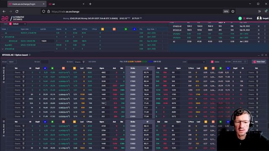The image size is (269, 151).
Task: Click the IV column header
Action: [x=147, y=68]
